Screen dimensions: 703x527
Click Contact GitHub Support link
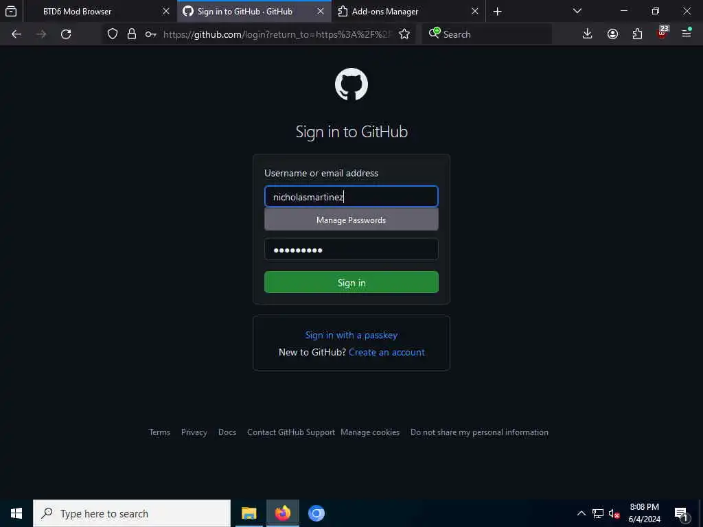click(x=291, y=432)
